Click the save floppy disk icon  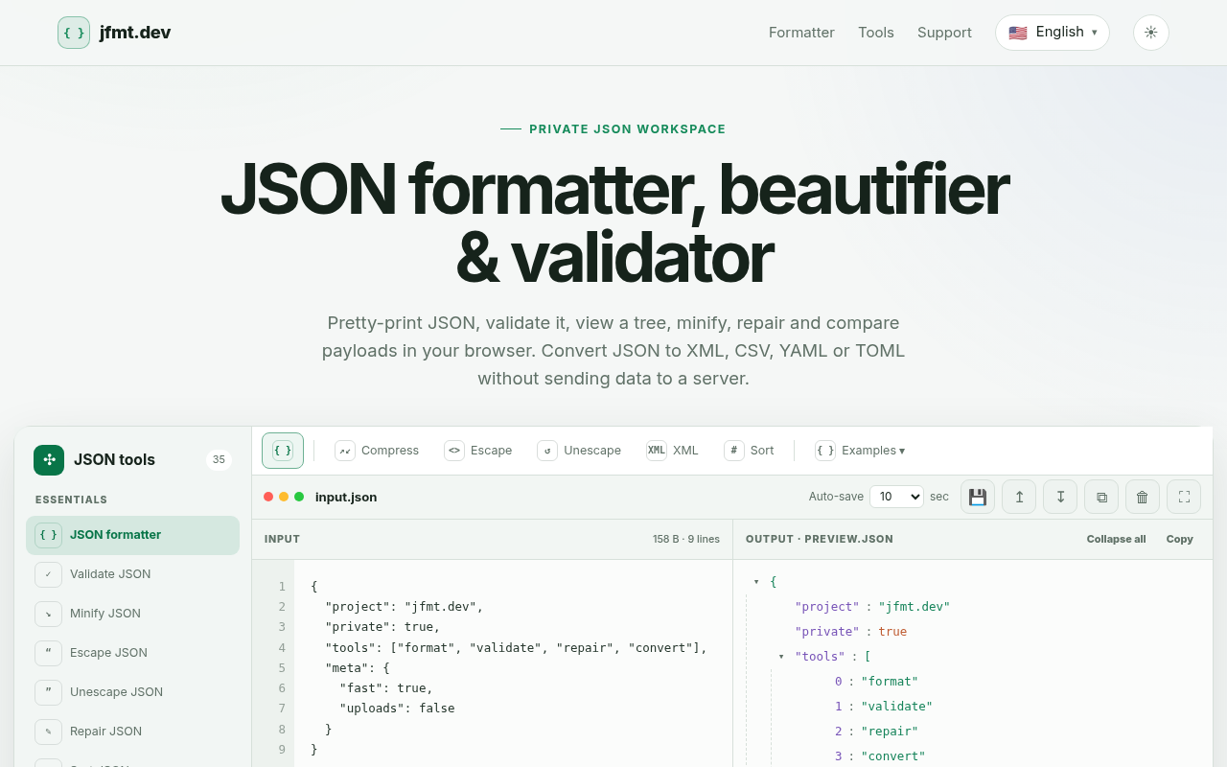pyautogui.click(x=978, y=497)
